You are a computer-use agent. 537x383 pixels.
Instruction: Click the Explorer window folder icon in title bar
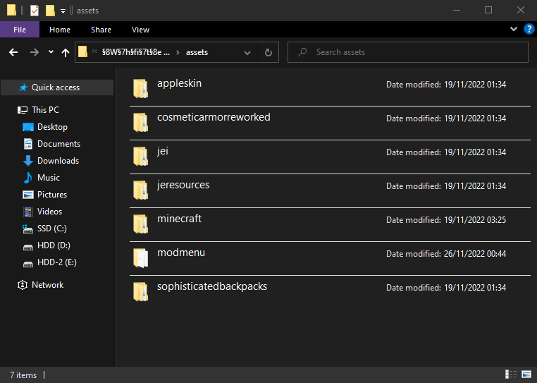coord(11,11)
